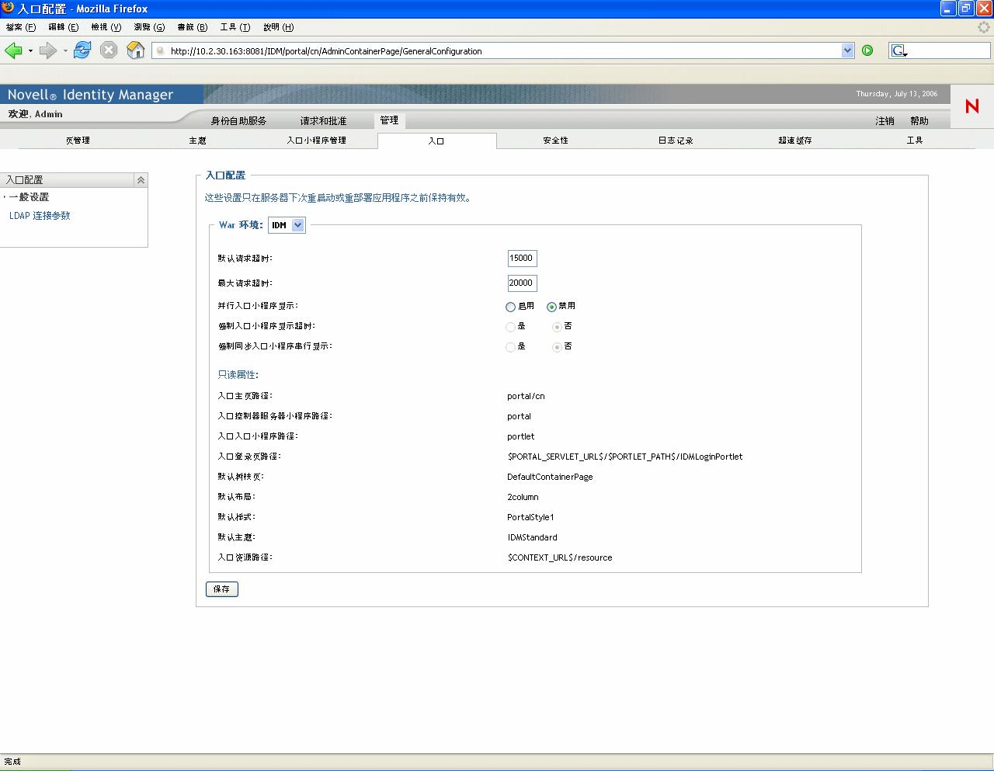Image resolution: width=994 pixels, height=771 pixels.
Task: Open the address bar URL history dropdown
Action: pos(847,50)
